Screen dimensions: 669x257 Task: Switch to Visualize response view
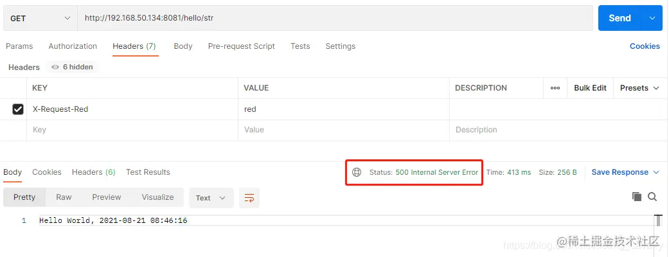158,197
